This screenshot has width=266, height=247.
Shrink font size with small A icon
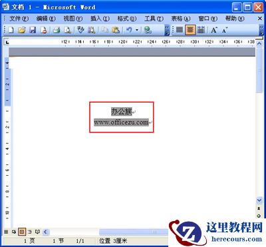[x=225, y=30]
